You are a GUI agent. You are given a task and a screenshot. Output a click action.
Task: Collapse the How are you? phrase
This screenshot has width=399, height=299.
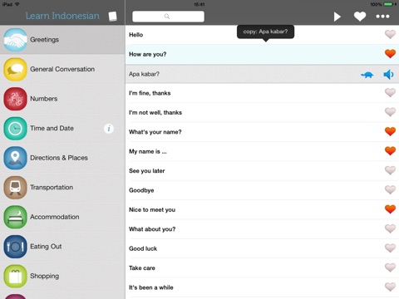(x=262, y=54)
